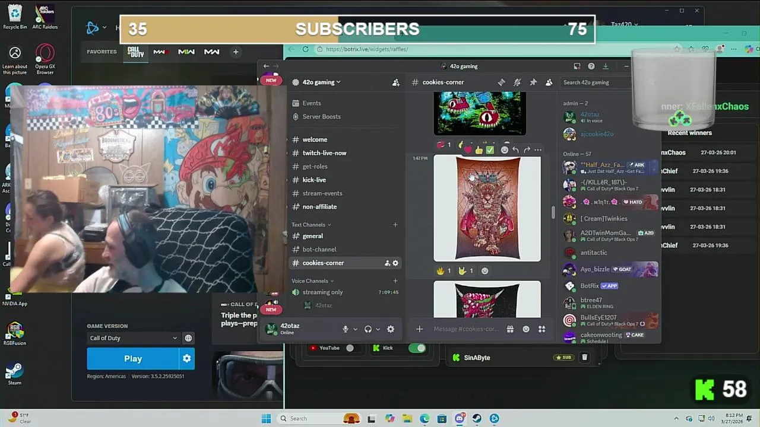Viewport: 760px width, 427px height.
Task: Open Steam desktop shortcut
Action: (15, 373)
